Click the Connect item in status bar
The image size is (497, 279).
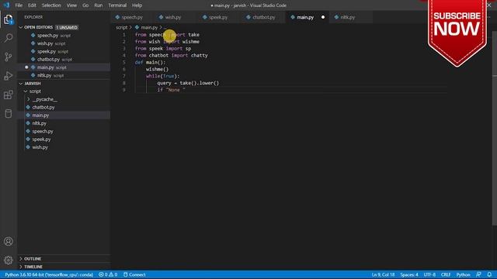[134, 274]
